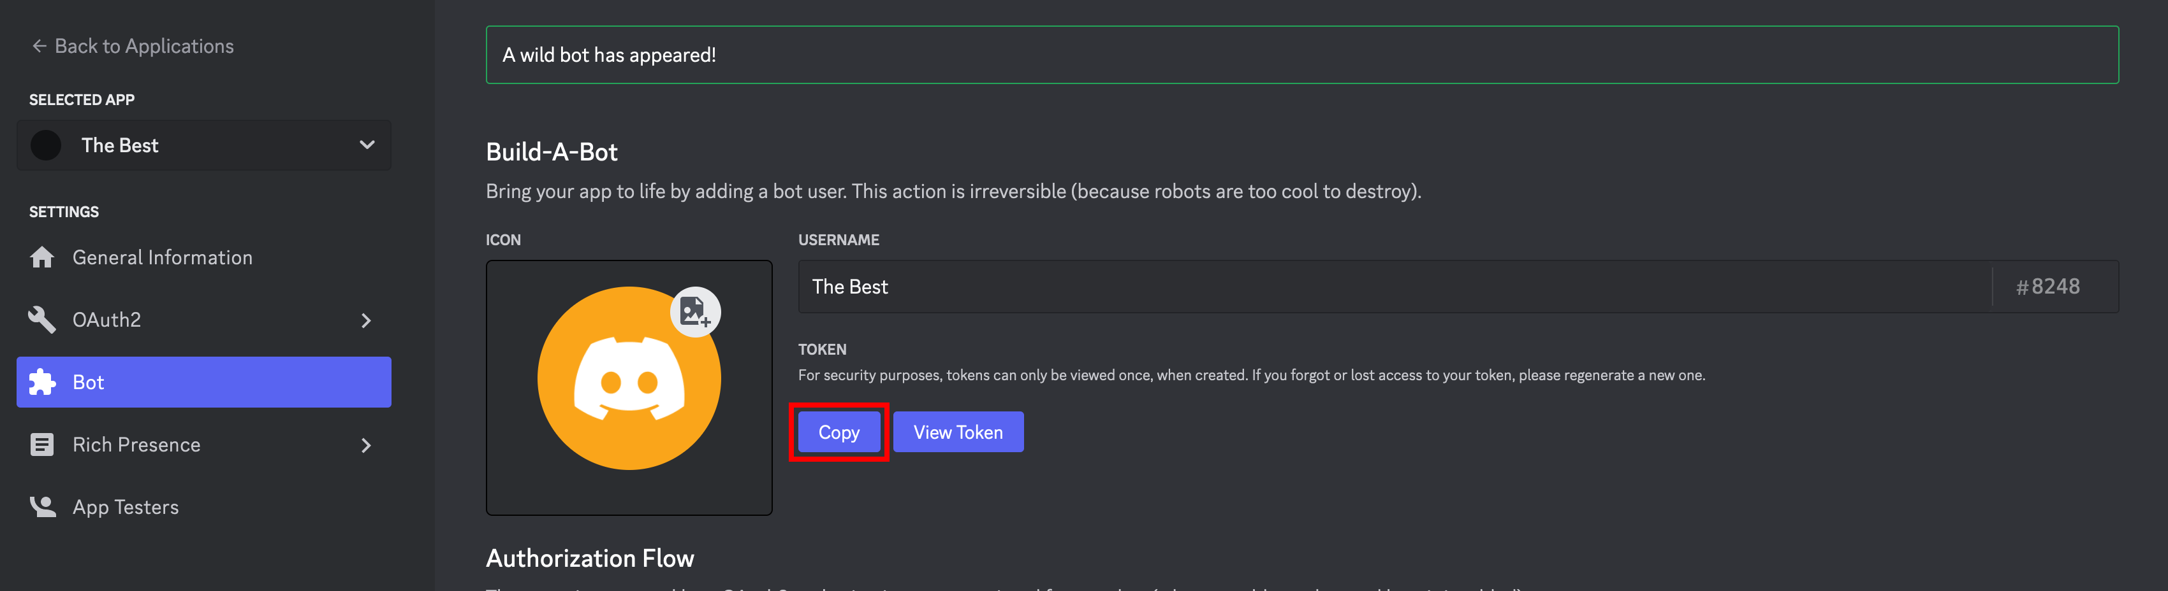Expand the OAuth2 submenu arrow

click(366, 320)
